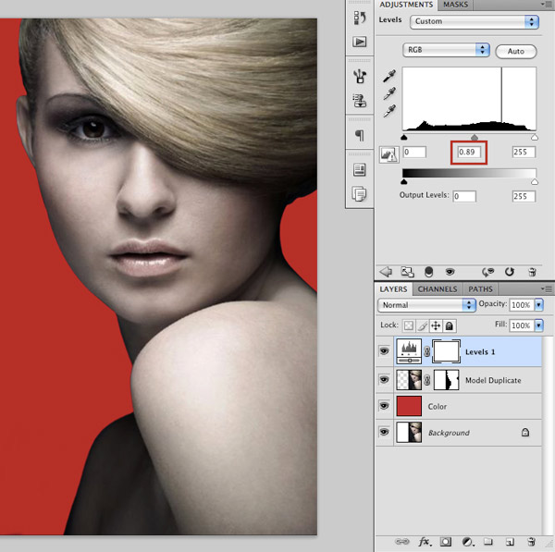Reset adjustment to defaults icon
The width and height of the screenshot is (555, 552).
(x=510, y=272)
